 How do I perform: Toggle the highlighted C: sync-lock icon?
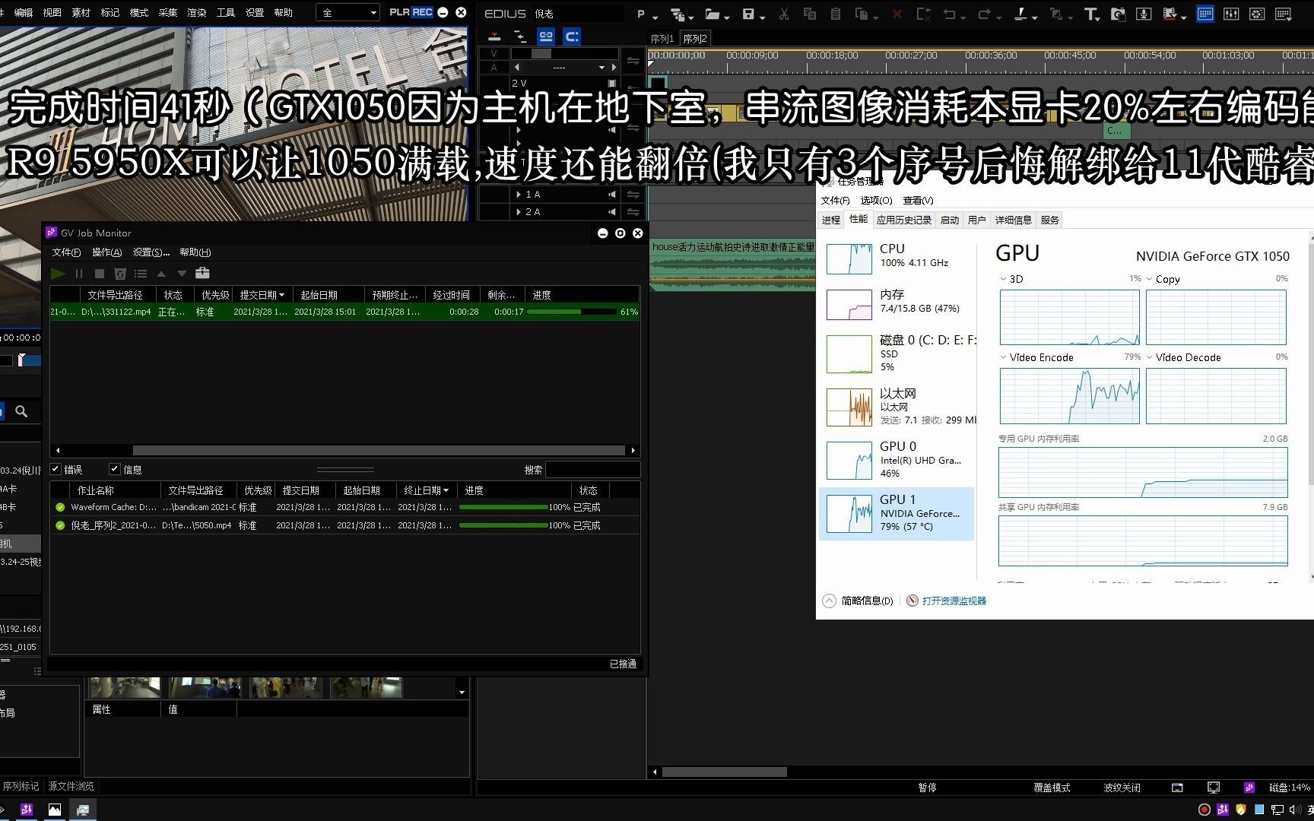[572, 36]
